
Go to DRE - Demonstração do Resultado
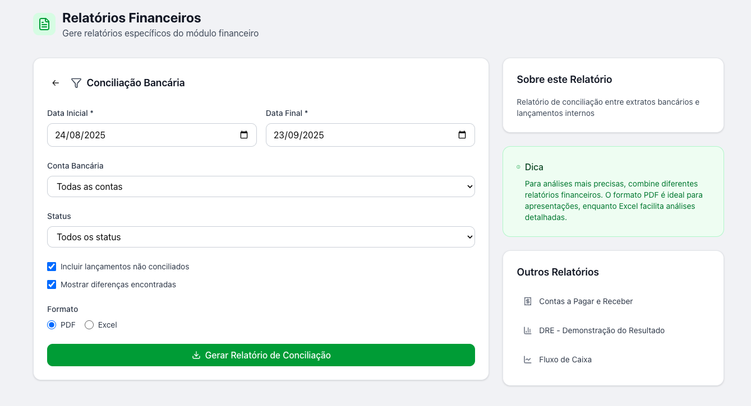point(601,330)
